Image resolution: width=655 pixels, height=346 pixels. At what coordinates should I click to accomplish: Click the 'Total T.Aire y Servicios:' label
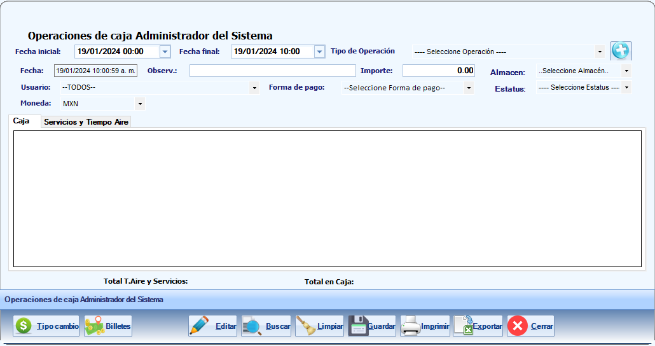146,281
